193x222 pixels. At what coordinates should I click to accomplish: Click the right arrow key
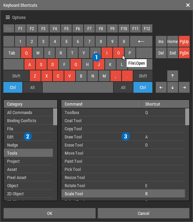tap(184, 87)
